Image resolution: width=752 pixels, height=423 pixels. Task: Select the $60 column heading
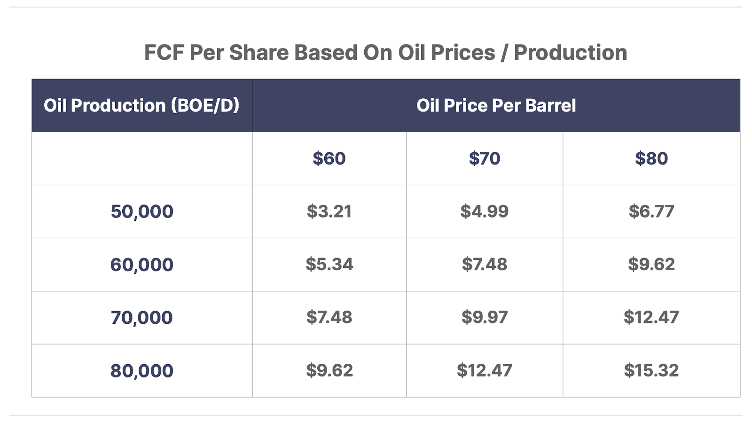point(329,158)
